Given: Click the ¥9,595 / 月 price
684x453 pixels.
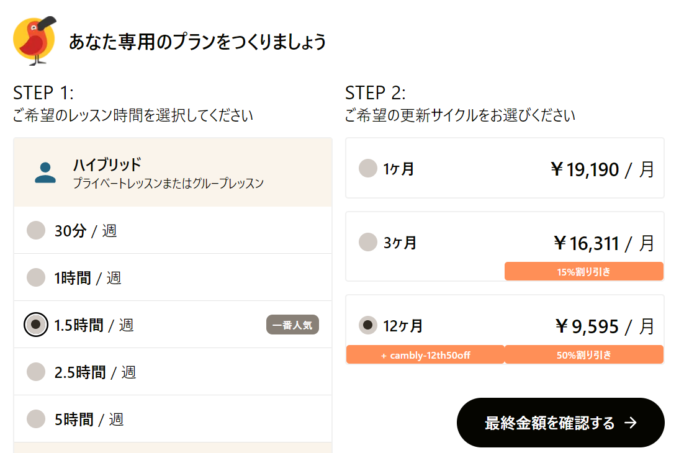Looking at the screenshot, I should pyautogui.click(x=605, y=326).
